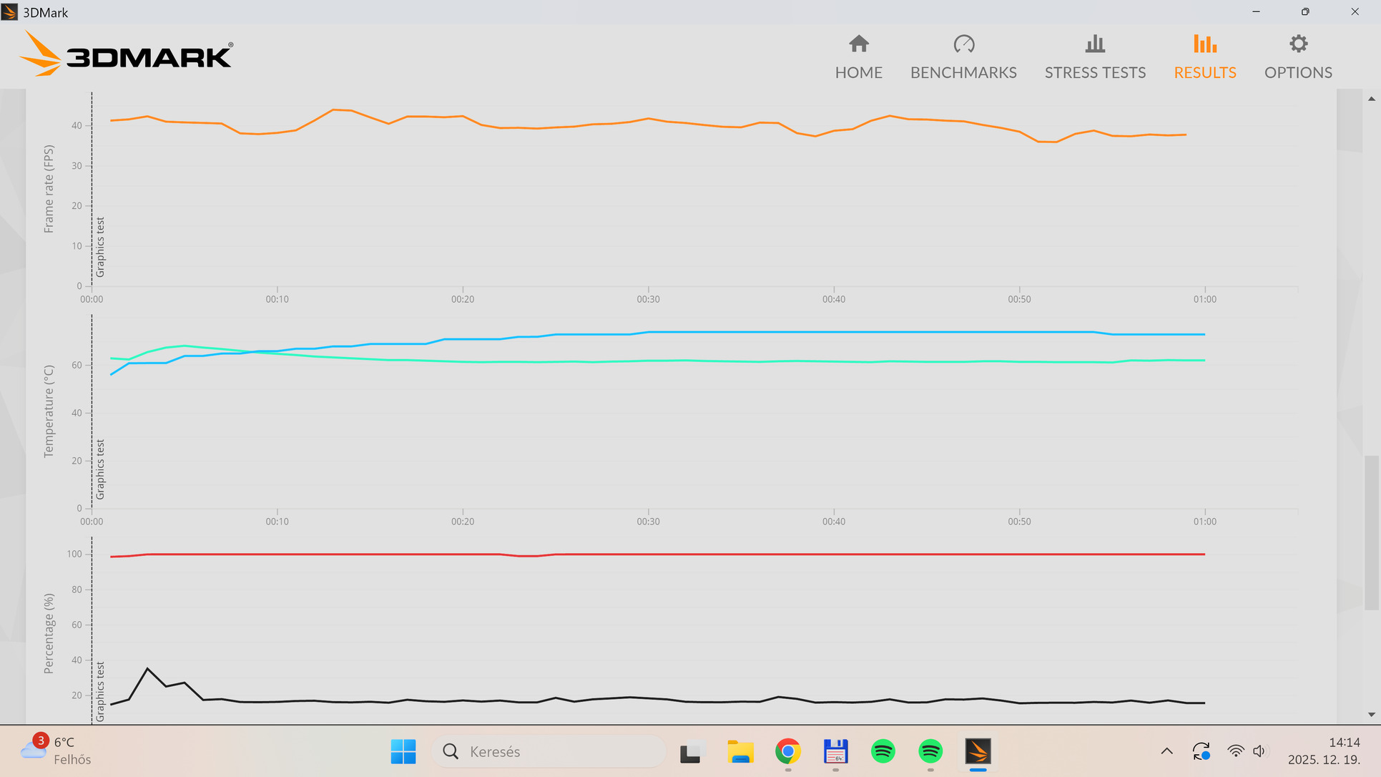Open the Windows Start button
The width and height of the screenshot is (1381, 777).
tap(403, 751)
